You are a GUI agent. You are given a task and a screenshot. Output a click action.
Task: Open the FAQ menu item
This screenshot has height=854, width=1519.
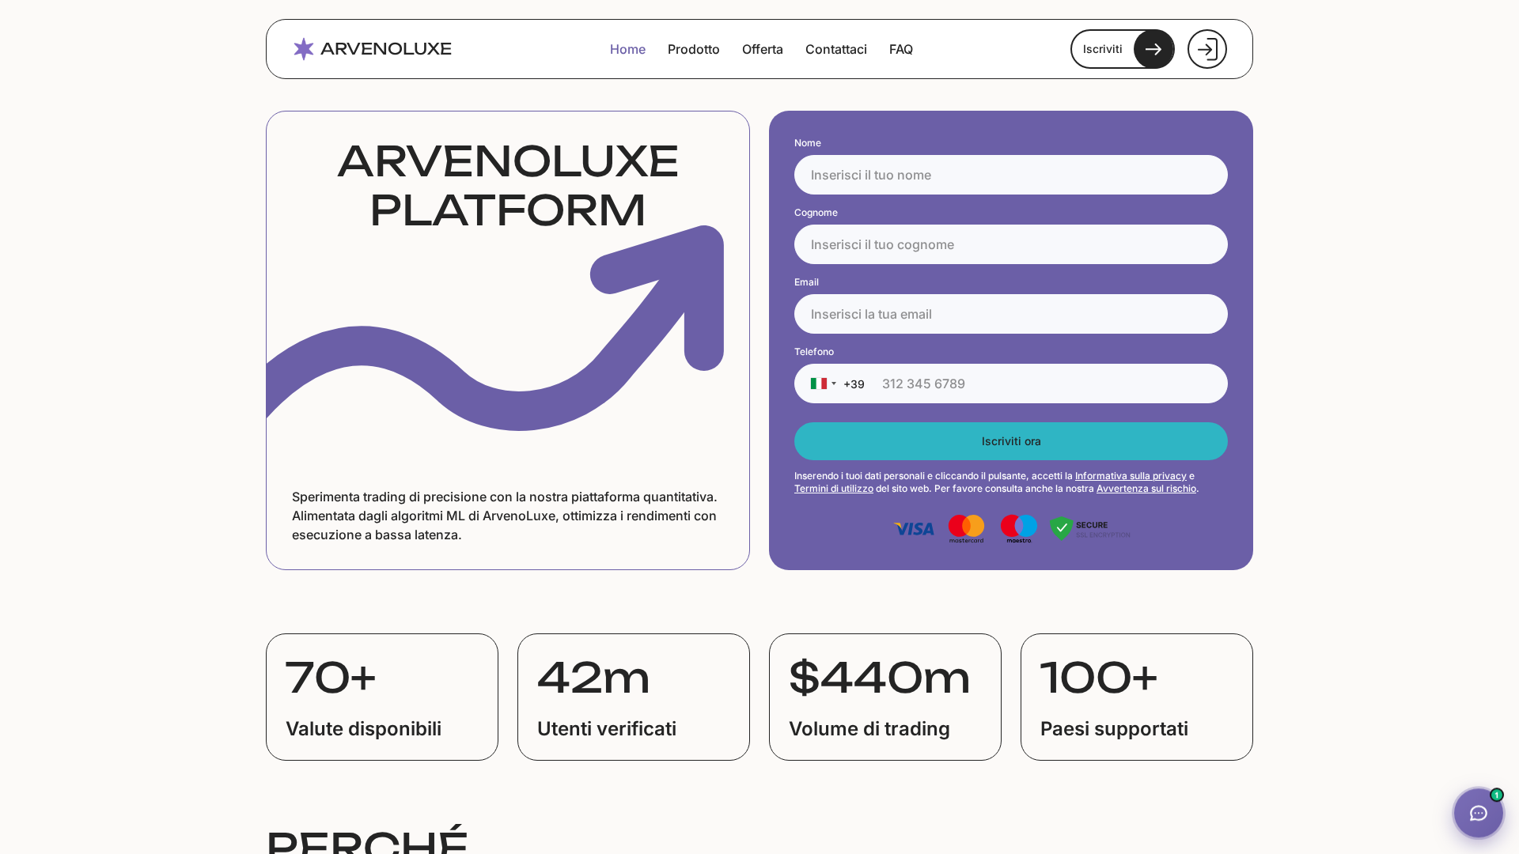click(901, 49)
